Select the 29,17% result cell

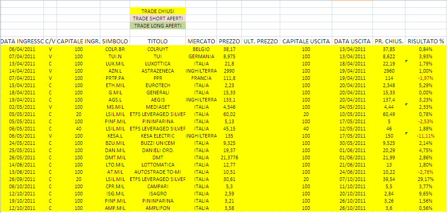(x=426, y=179)
